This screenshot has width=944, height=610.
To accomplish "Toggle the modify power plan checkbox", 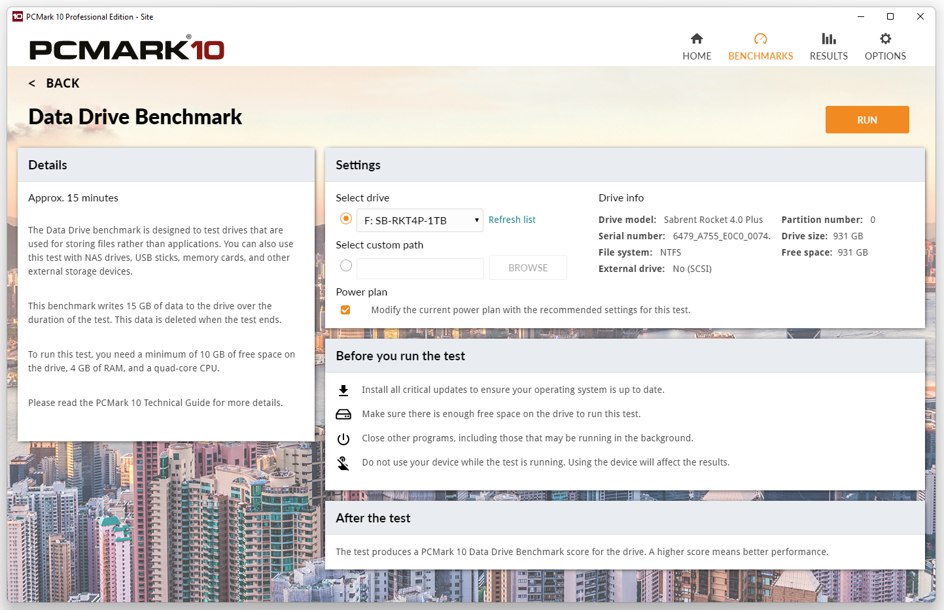I will 345,310.
